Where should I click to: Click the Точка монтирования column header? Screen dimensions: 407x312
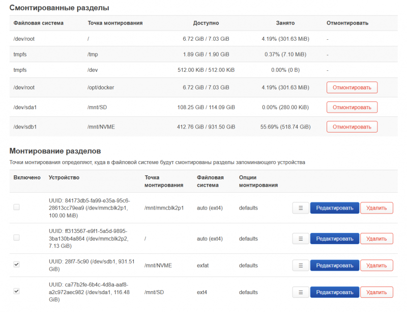coord(115,23)
